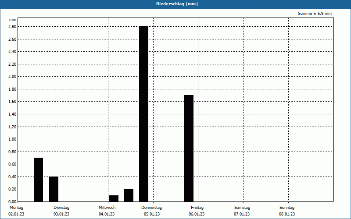Click the 0,80 y-axis value

(x=13, y=152)
